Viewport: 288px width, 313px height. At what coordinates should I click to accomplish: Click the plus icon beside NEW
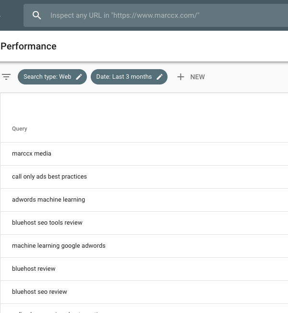point(180,77)
